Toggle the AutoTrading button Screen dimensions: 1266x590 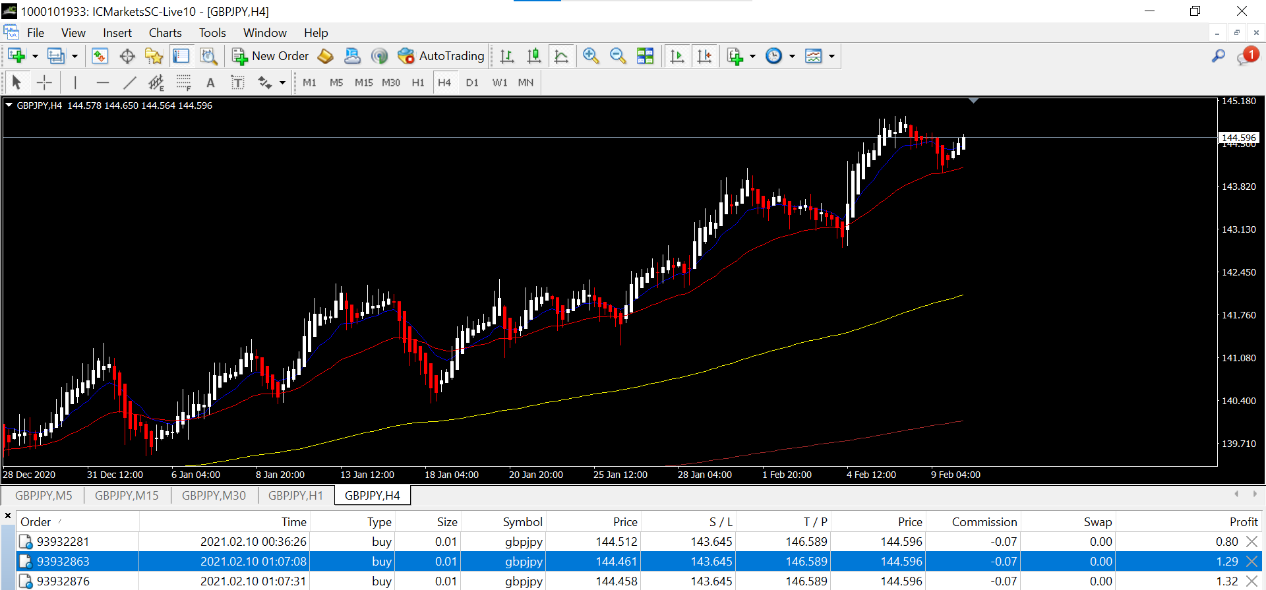point(441,56)
